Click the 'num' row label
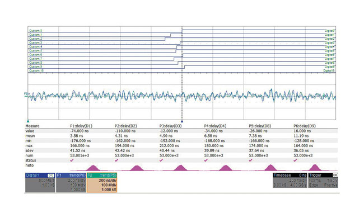 29,155
